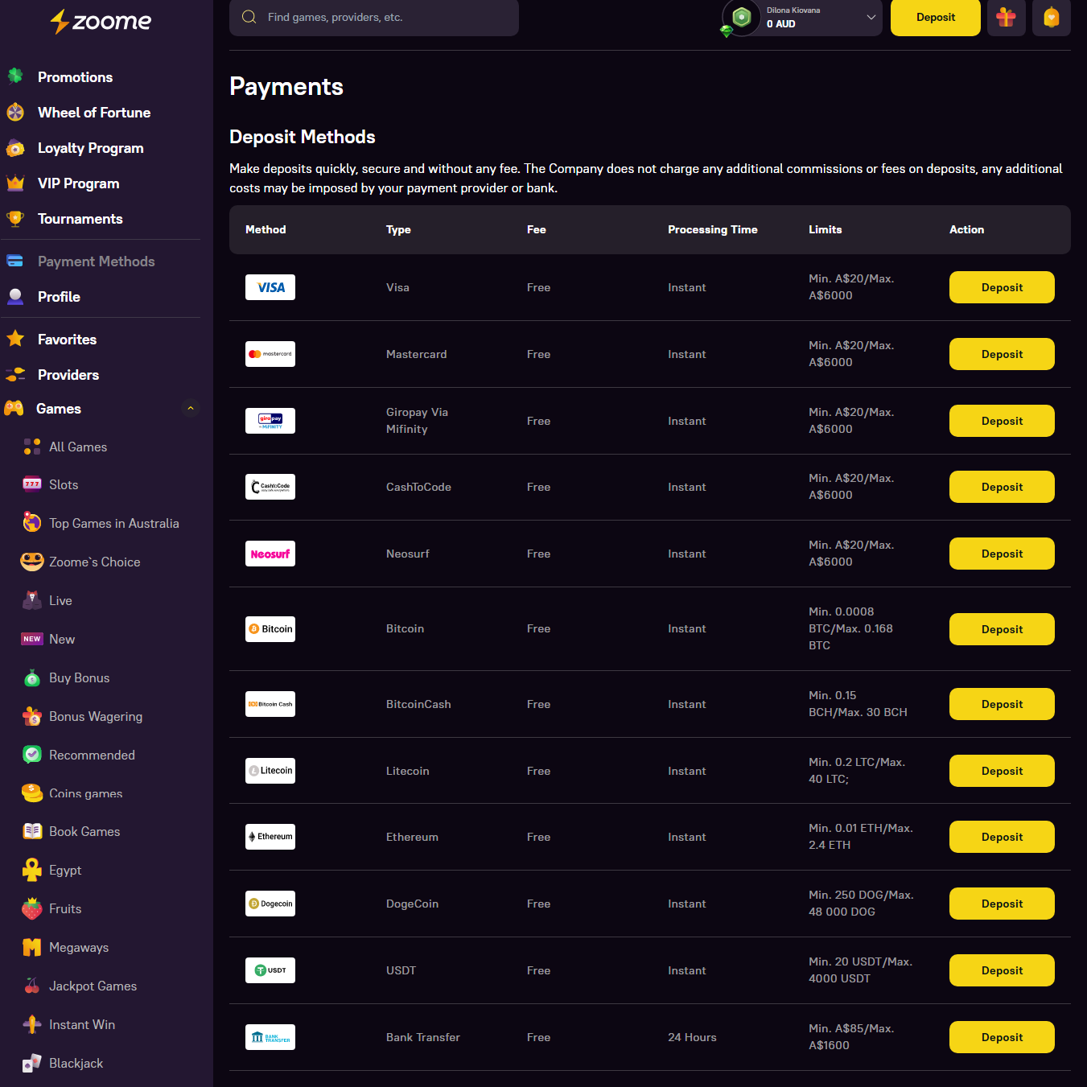Click the Find games search field
The image size is (1087, 1087).
[374, 17]
